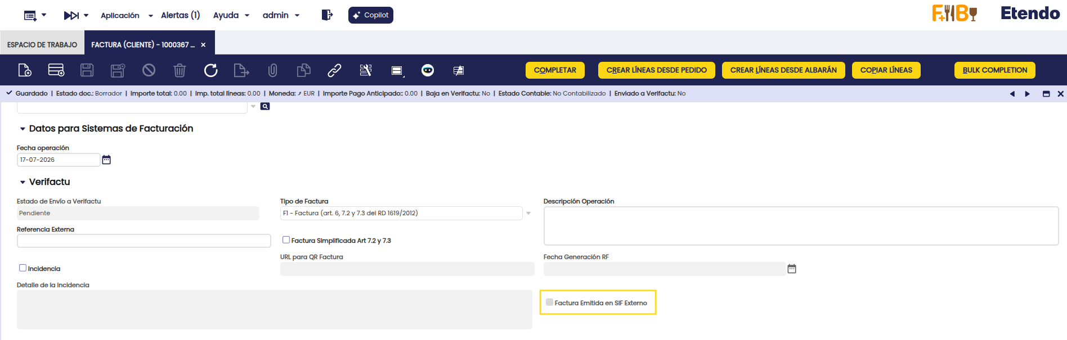Toggle Factura Emitida en SIF Externo checkbox
1067x340 pixels.
click(x=549, y=302)
